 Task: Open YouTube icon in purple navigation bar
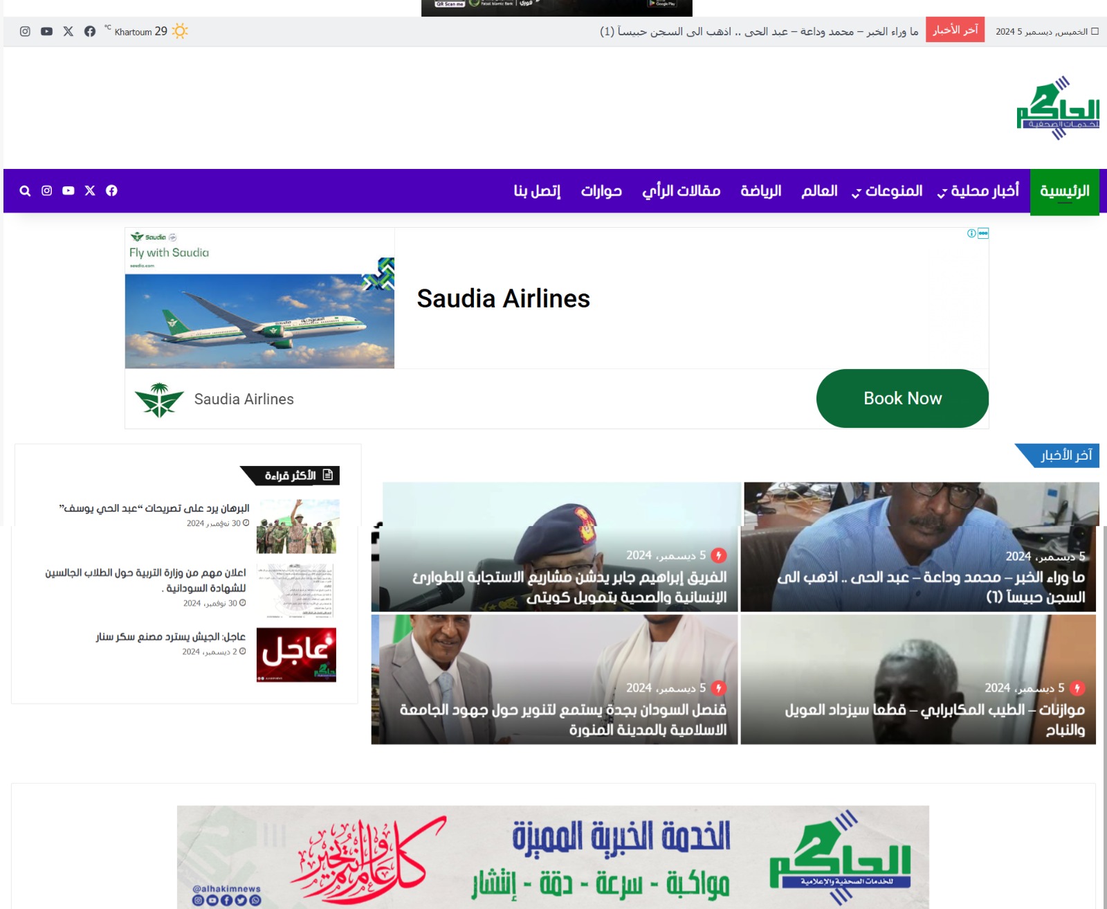(68, 191)
